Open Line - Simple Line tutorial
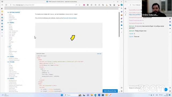 pos(13,31)
